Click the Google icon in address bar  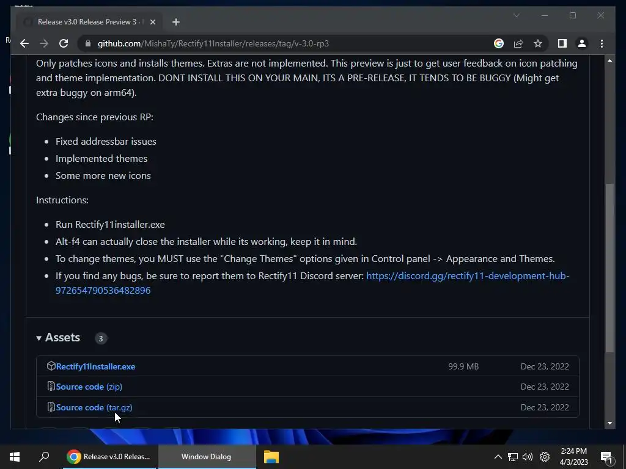(x=499, y=43)
